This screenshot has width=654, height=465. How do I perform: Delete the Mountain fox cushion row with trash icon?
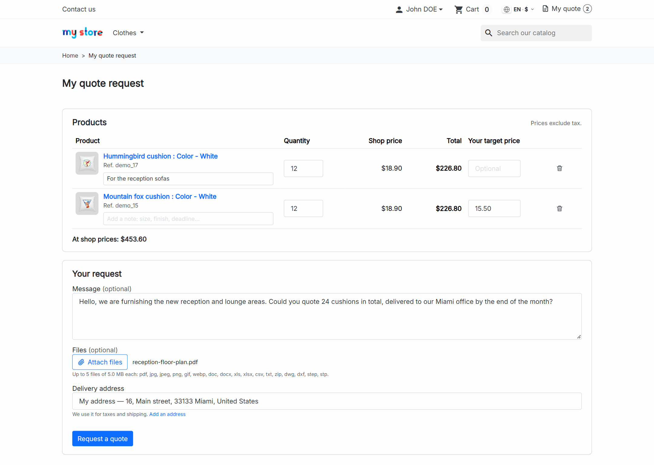tap(559, 208)
